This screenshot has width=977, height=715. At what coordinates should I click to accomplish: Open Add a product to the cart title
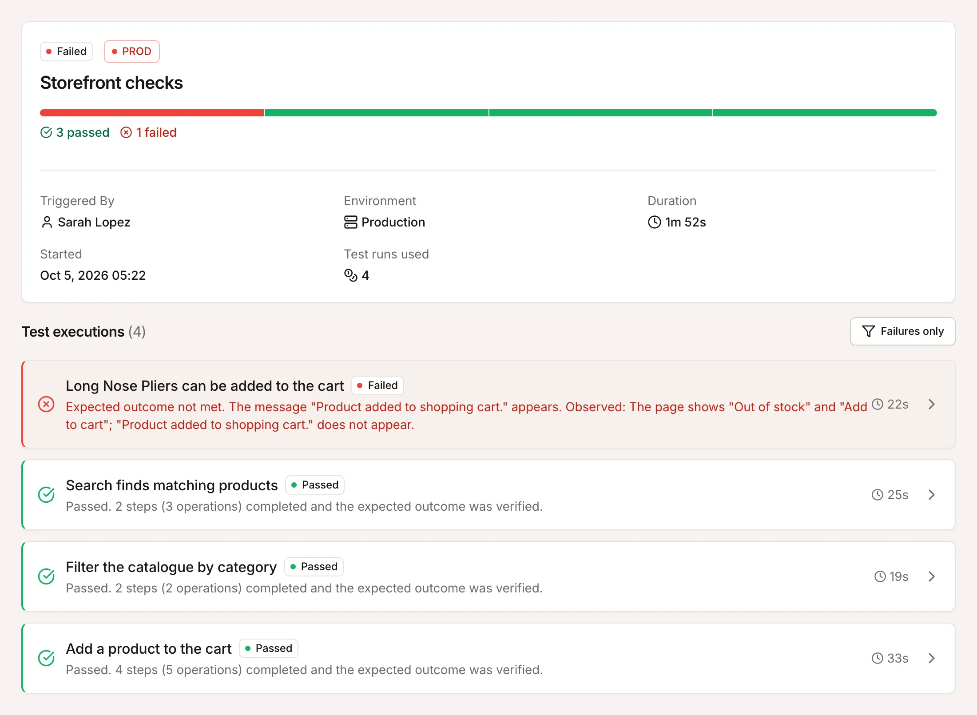tap(149, 648)
